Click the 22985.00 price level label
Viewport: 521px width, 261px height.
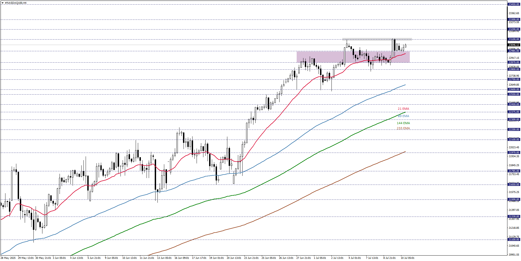pyautogui.click(x=514, y=51)
